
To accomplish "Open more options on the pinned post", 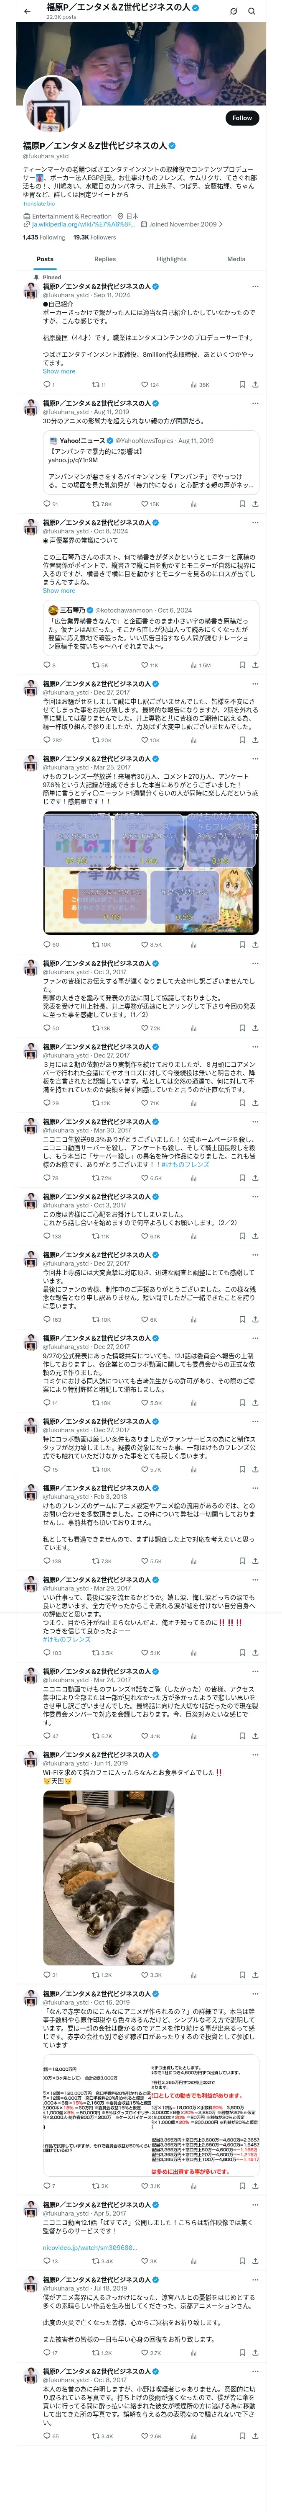I will coord(255,287).
